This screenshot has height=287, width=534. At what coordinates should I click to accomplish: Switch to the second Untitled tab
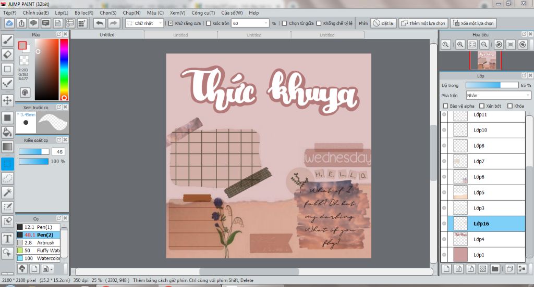(180, 35)
